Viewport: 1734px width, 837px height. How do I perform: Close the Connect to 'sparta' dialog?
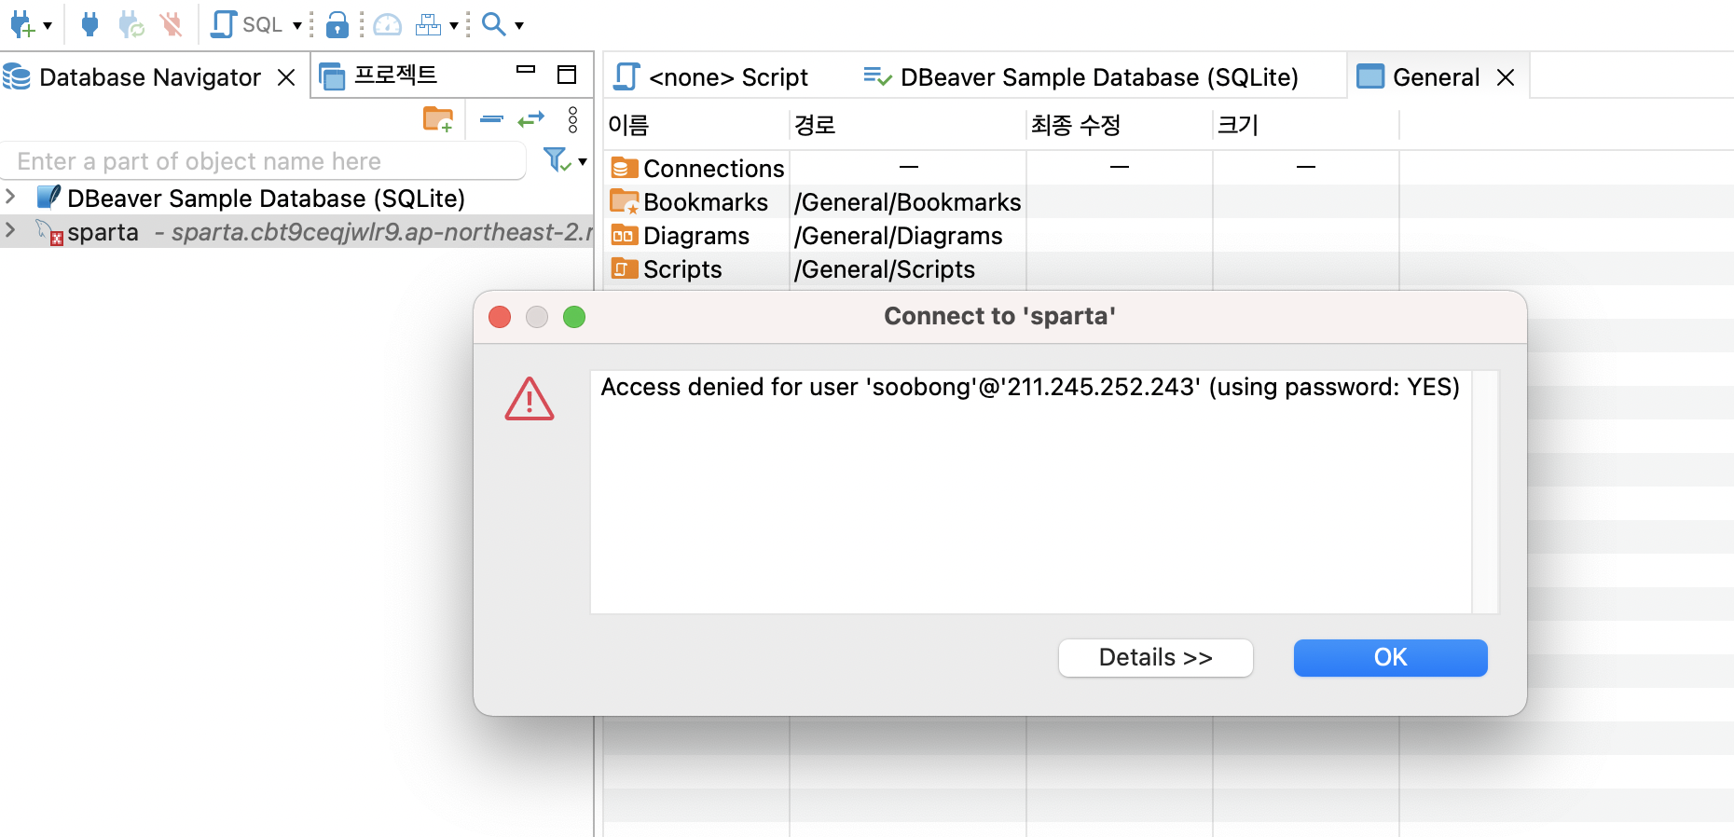point(500,317)
